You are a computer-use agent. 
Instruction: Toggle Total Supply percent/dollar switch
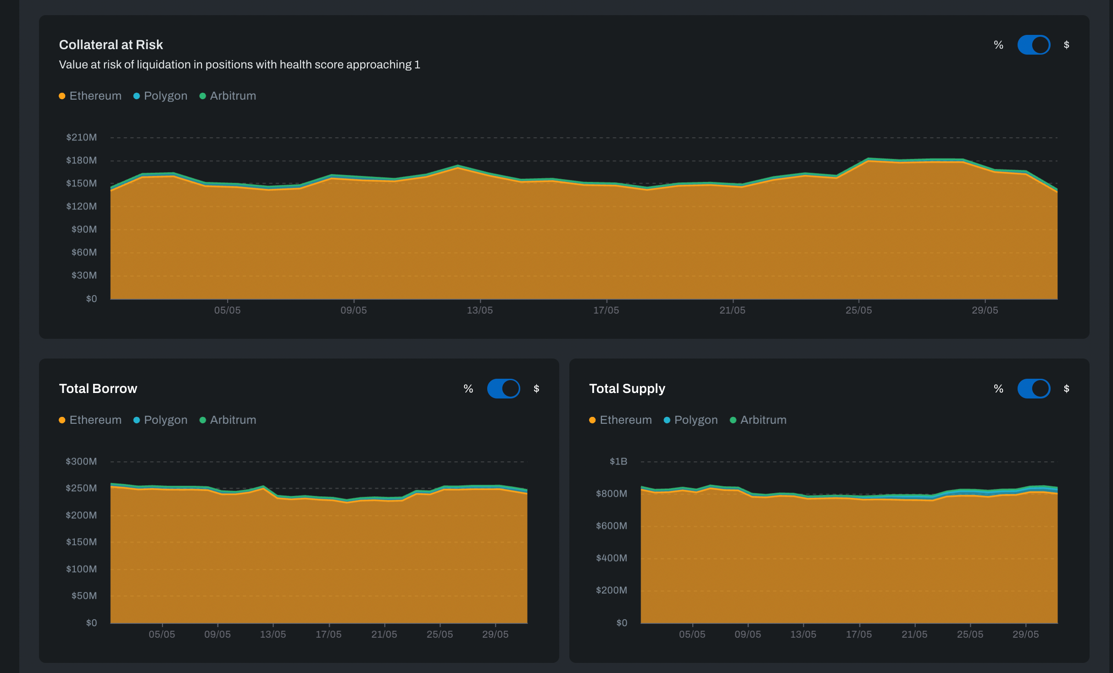click(1033, 389)
